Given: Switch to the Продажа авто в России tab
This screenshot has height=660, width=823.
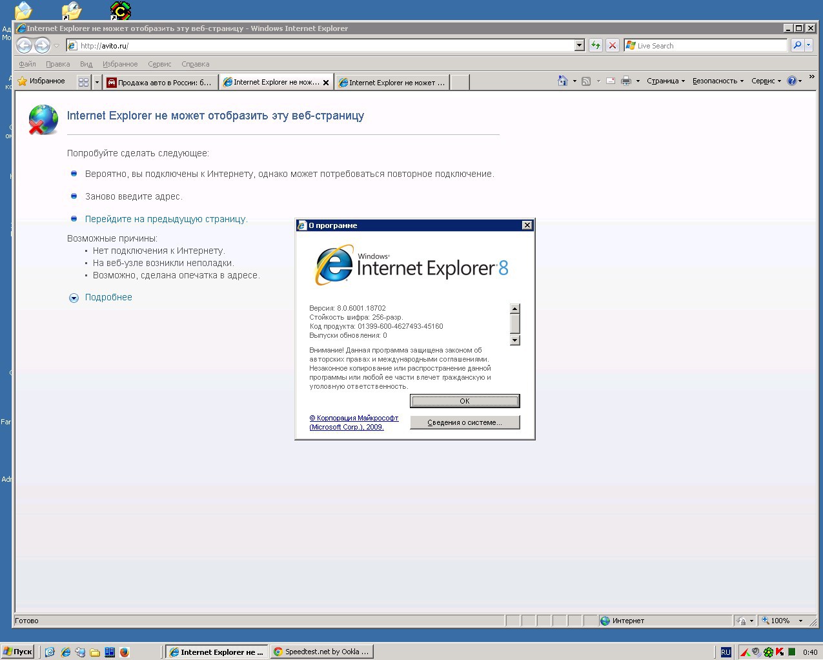Looking at the screenshot, I should [x=161, y=82].
